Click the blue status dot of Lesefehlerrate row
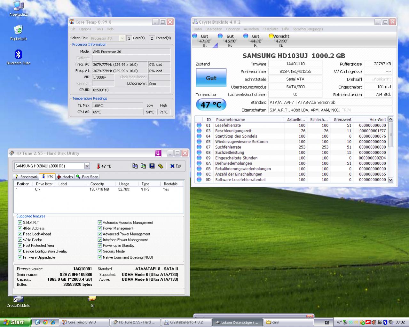409x327 pixels. 199,125
